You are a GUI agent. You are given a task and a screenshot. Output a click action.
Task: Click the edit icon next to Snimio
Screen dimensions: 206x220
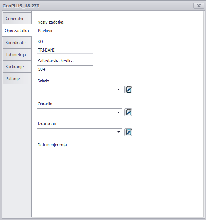click(x=128, y=89)
